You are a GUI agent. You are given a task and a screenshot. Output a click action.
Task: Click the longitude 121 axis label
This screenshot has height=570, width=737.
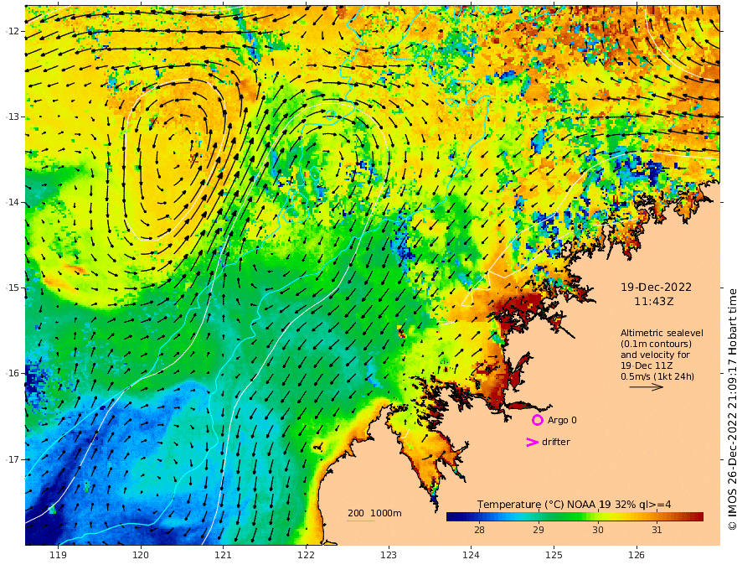[224, 556]
